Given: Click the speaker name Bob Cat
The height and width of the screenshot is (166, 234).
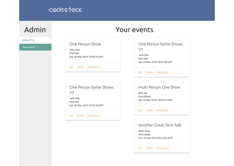Looking at the screenshot, I should pyautogui.click(x=143, y=93).
